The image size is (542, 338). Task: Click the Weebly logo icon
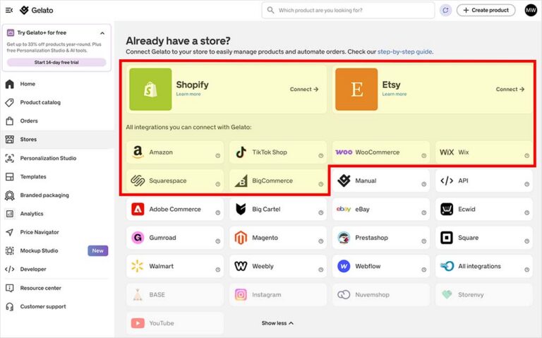(x=241, y=266)
